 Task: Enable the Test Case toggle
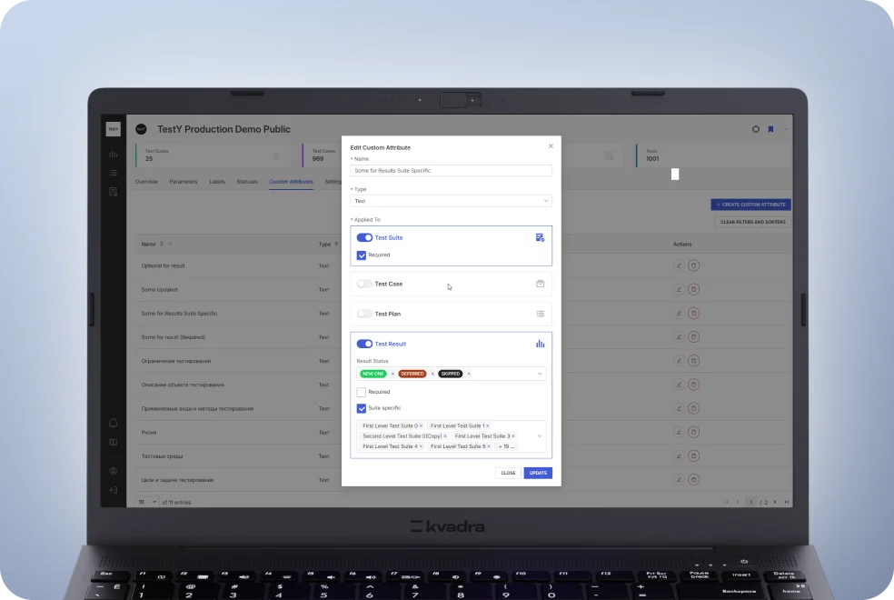[364, 284]
